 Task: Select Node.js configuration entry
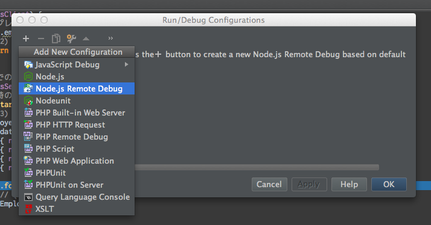[x=77, y=76]
